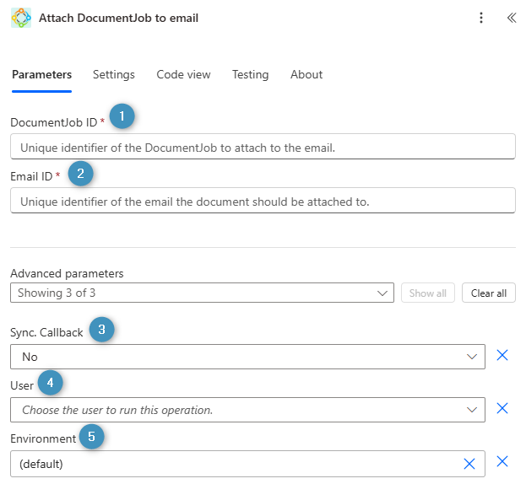The image size is (526, 484).
Task: Clear the Environment (default) value
Action: (469, 463)
